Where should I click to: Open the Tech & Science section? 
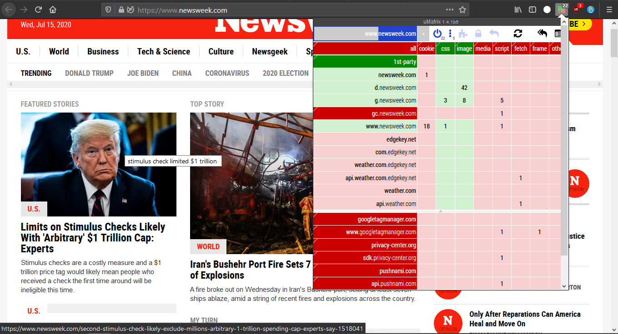pyautogui.click(x=164, y=52)
